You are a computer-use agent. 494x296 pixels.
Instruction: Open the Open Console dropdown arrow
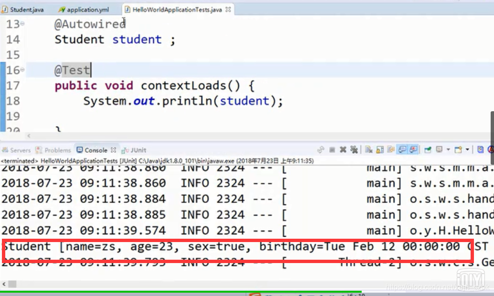[x=467, y=148]
